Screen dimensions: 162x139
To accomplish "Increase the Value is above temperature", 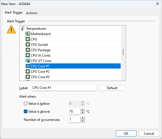I will [82, 110].
